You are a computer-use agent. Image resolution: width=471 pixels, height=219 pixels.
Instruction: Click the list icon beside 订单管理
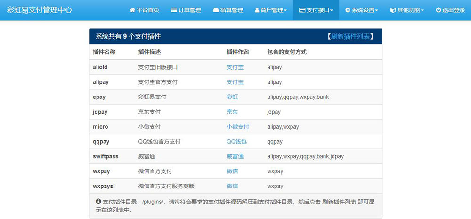(x=174, y=10)
